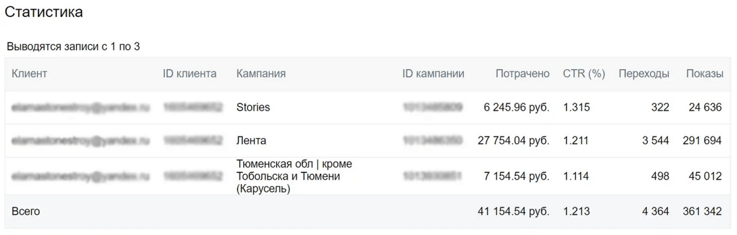Click the blurred client email in the Stories row

(80, 107)
